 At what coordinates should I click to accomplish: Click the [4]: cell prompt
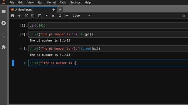click(x=23, y=49)
